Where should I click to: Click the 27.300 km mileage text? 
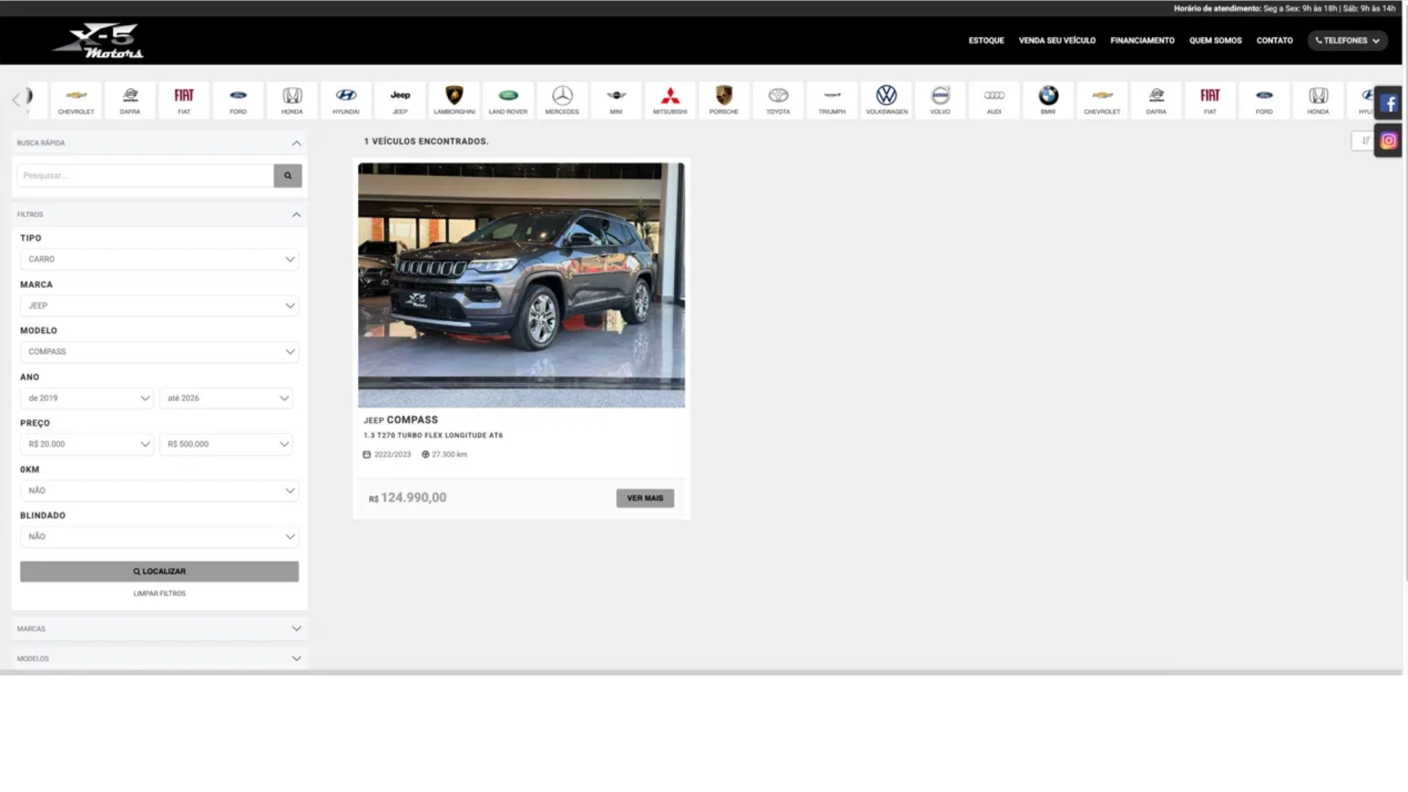(x=449, y=455)
